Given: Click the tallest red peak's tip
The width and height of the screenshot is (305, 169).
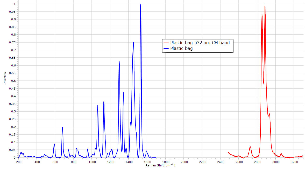Looking at the screenshot, I should (x=265, y=4).
